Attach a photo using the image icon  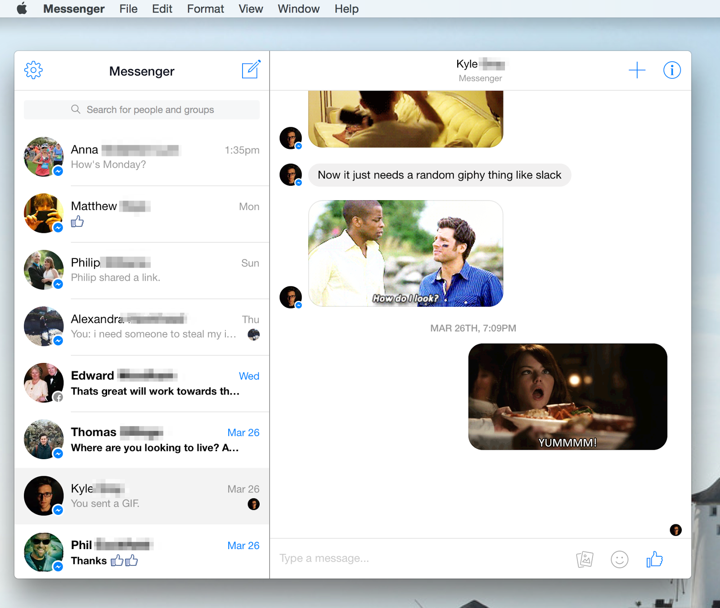click(585, 559)
